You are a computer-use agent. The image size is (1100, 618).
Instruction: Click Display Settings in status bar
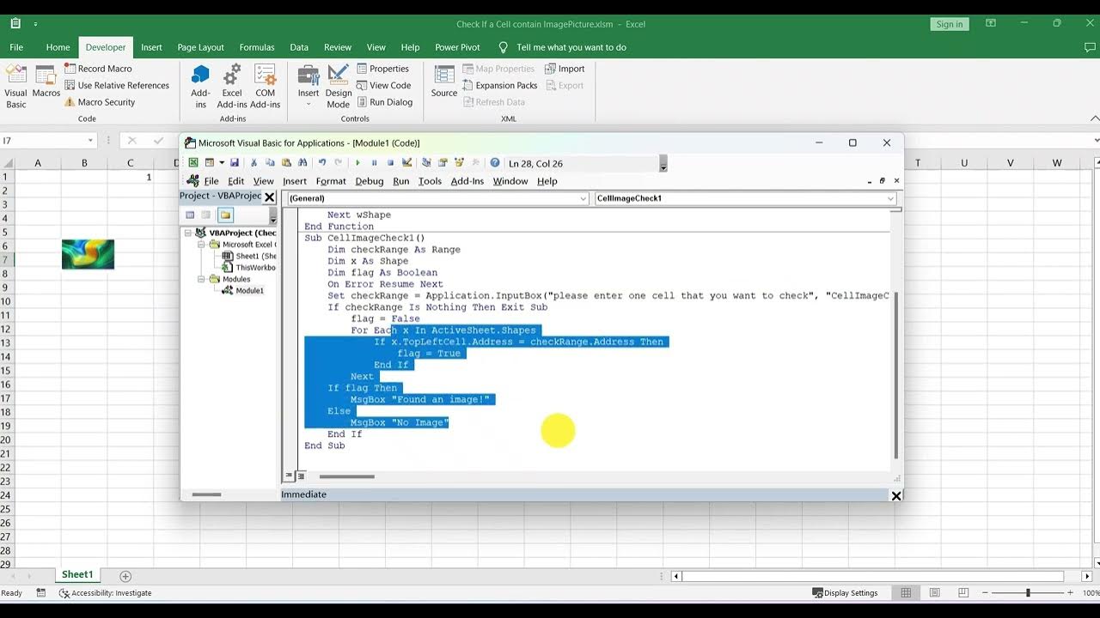pos(846,593)
